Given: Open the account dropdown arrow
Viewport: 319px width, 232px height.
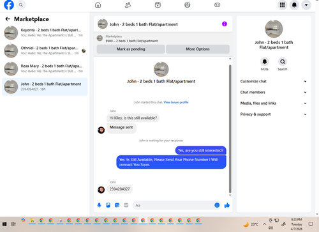Looking at the screenshot, I should pyautogui.click(x=306, y=4).
